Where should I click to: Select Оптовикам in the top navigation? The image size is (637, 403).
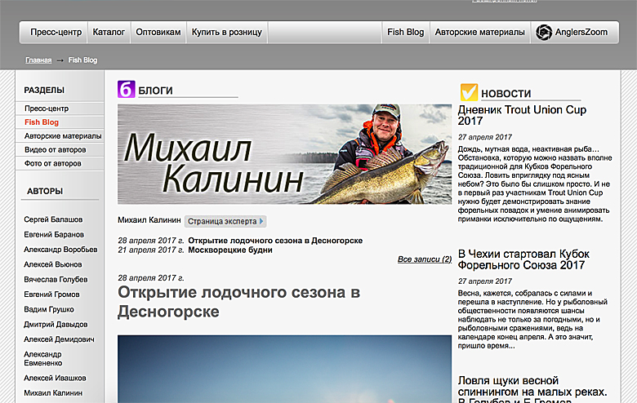click(x=158, y=33)
